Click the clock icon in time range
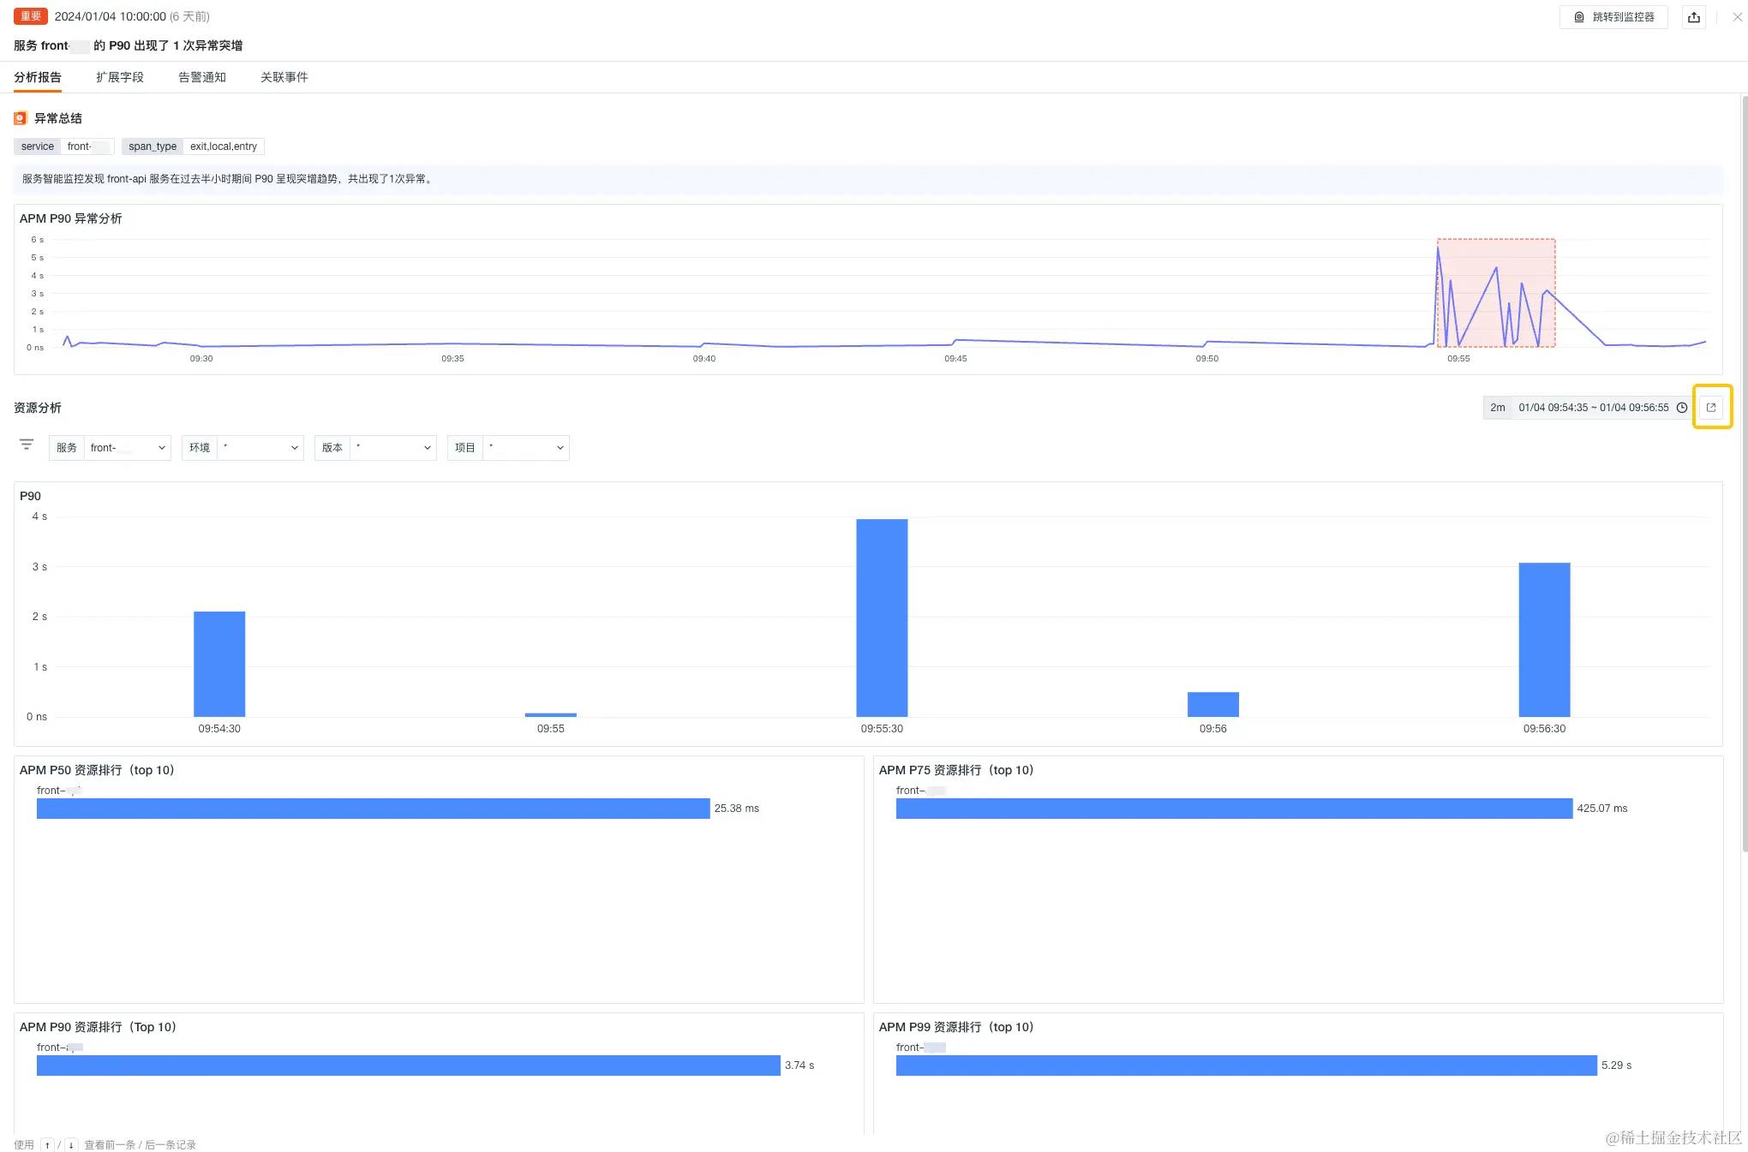This screenshot has width=1748, height=1152. coord(1682,408)
